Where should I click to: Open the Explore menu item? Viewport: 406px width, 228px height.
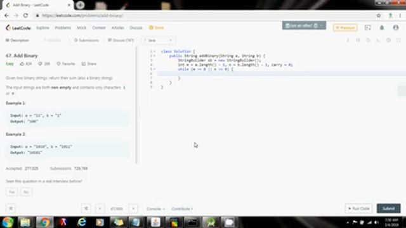pyautogui.click(x=43, y=28)
